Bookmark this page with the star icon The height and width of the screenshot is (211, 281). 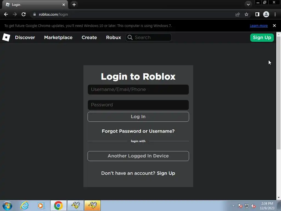[246, 14]
